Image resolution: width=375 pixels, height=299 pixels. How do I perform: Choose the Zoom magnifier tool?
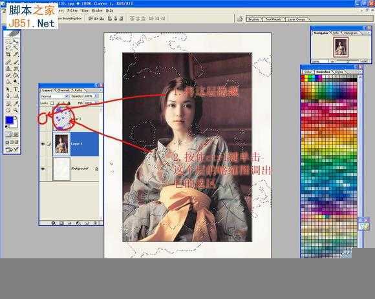(x=16, y=110)
